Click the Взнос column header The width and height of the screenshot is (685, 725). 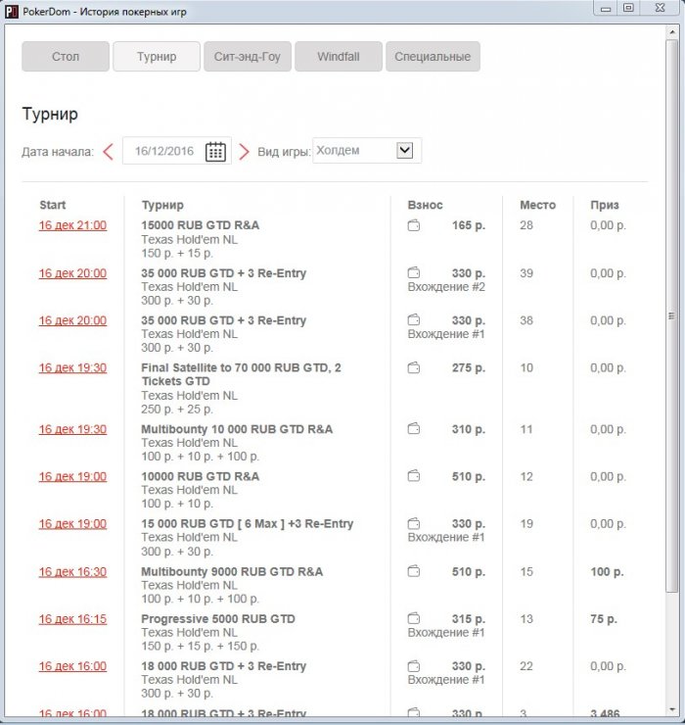click(425, 205)
